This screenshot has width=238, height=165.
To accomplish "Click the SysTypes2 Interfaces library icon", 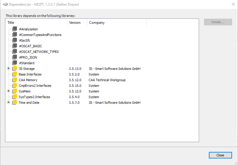I will click(15, 96).
